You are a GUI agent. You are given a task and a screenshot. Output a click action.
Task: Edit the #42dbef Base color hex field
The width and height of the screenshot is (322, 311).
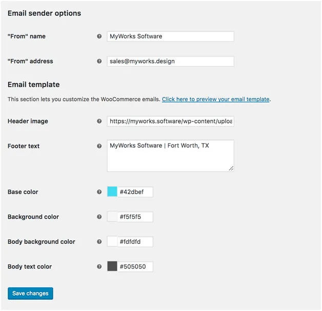click(135, 192)
